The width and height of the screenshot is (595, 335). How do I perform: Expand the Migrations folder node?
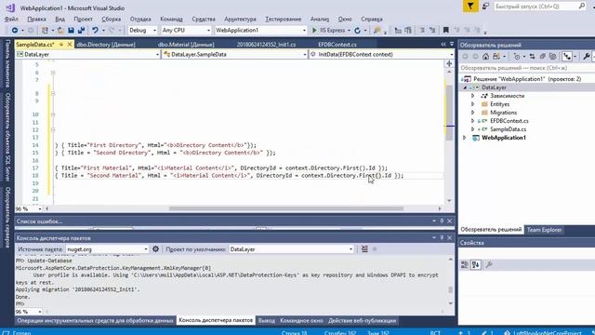pyautogui.click(x=473, y=113)
